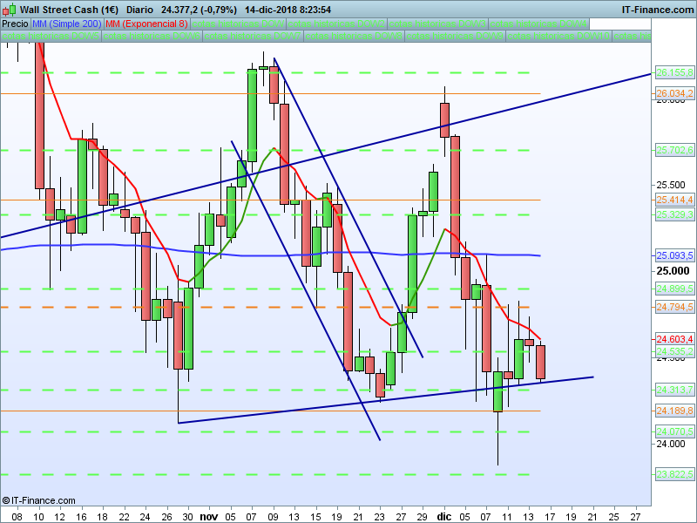Select the MM (Simple 200) indicator label
Image resolution: width=697 pixels, height=523 pixels.
pos(67,24)
